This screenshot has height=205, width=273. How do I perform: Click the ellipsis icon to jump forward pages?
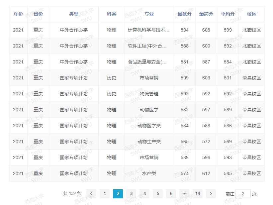[184, 193]
